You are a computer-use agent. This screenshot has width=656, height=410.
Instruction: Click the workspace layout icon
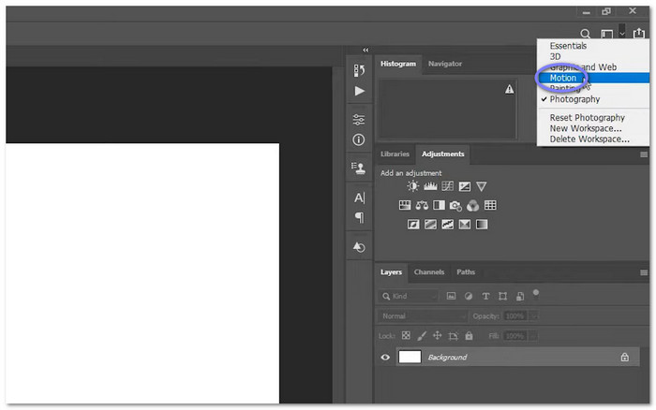(606, 34)
